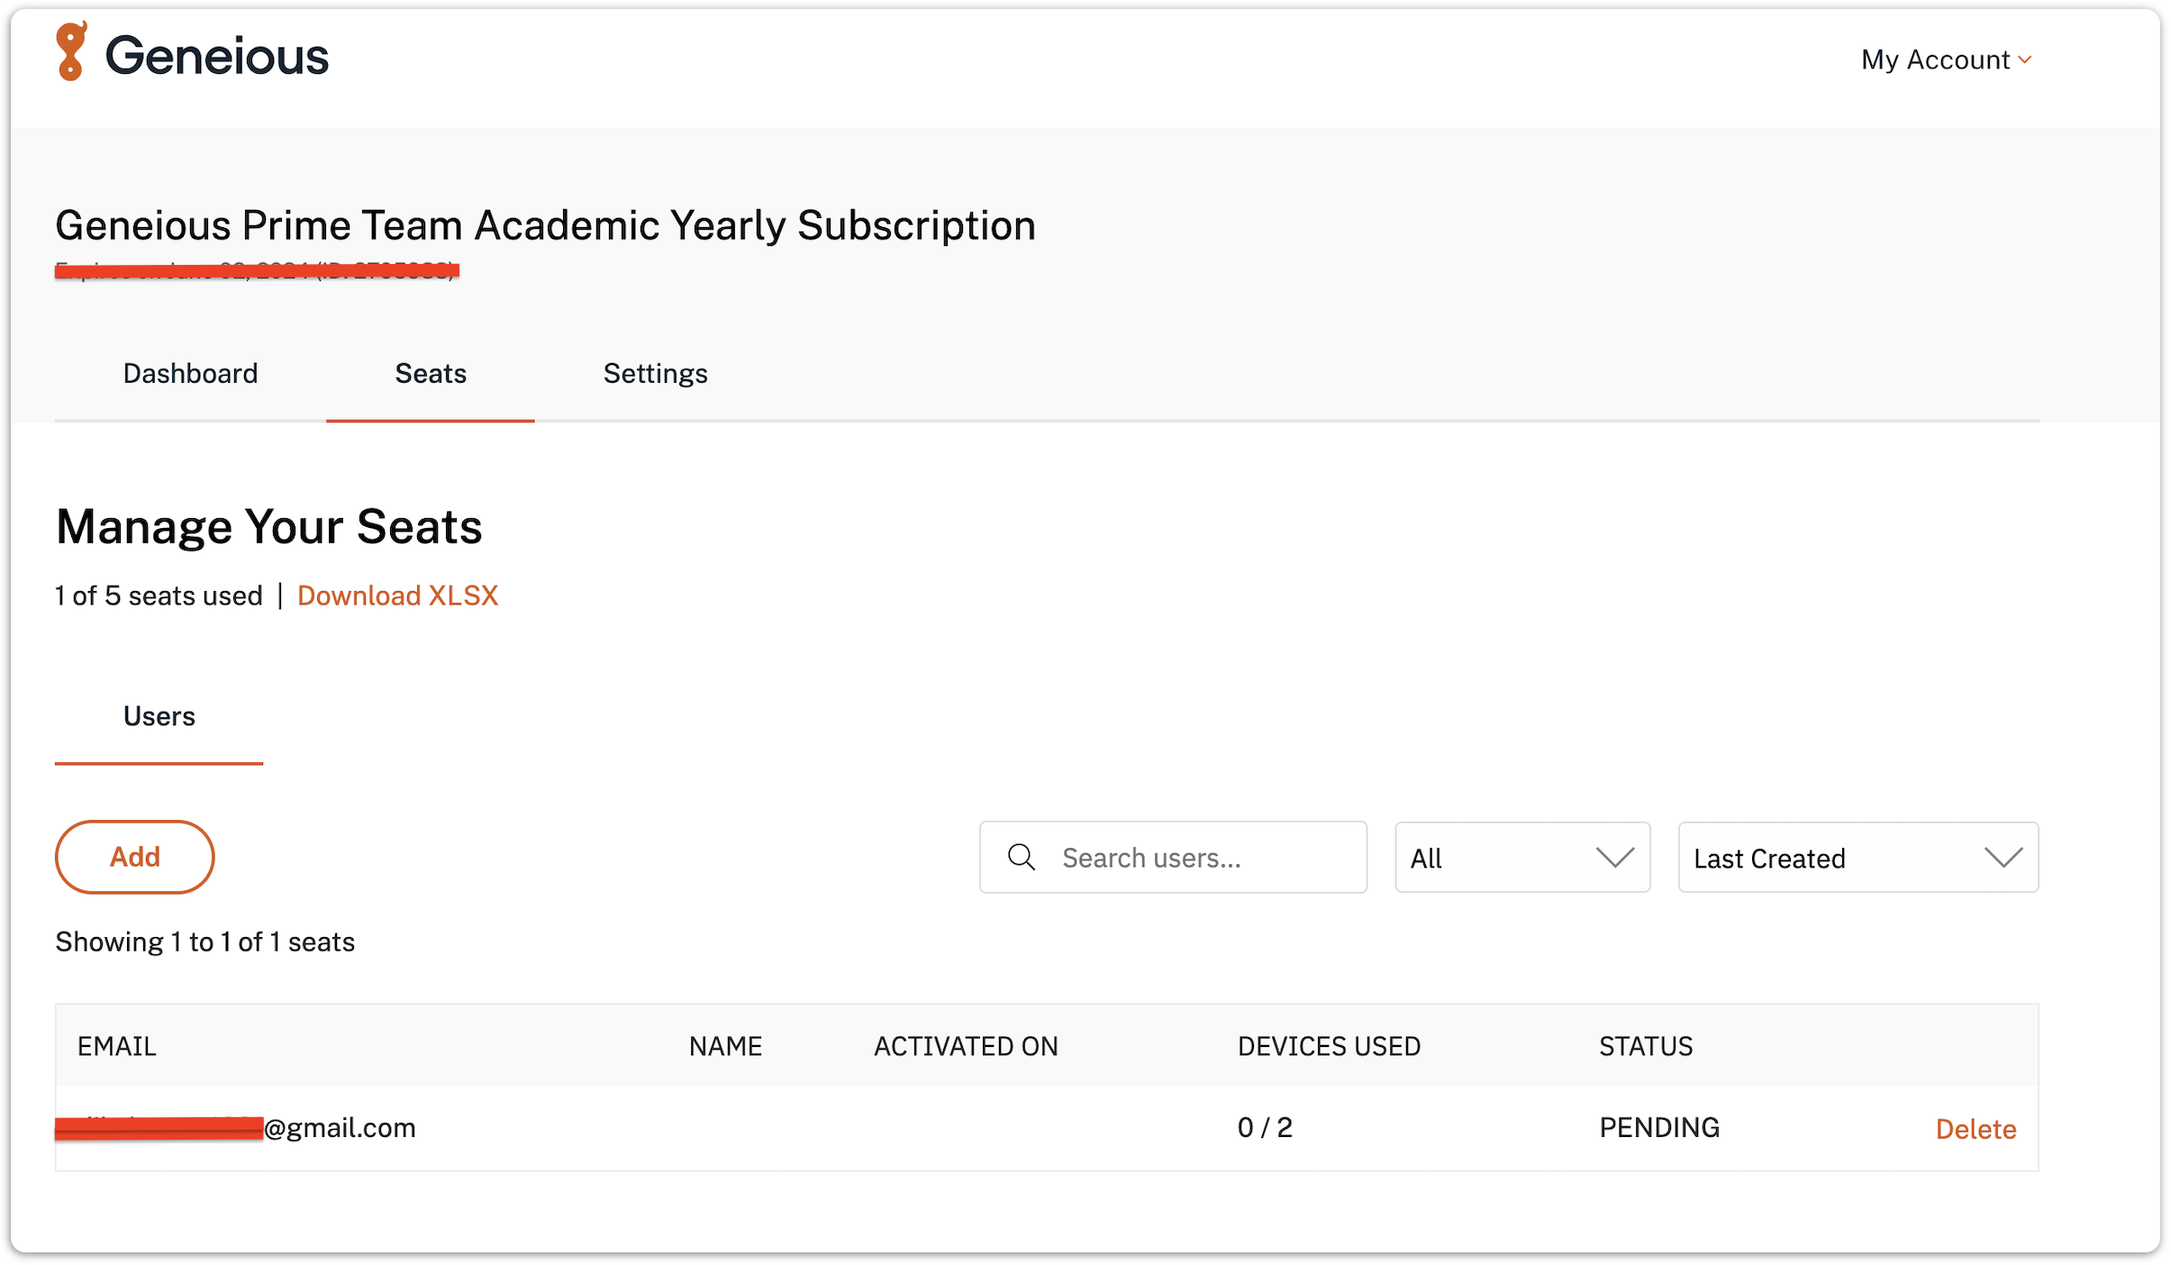
Task: Open the Last Created sort dropdown
Action: 1858,857
